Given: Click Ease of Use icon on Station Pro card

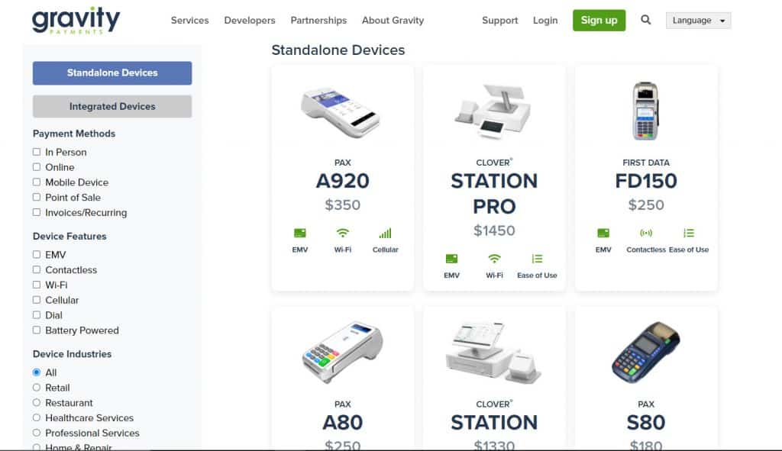Looking at the screenshot, I should [537, 259].
